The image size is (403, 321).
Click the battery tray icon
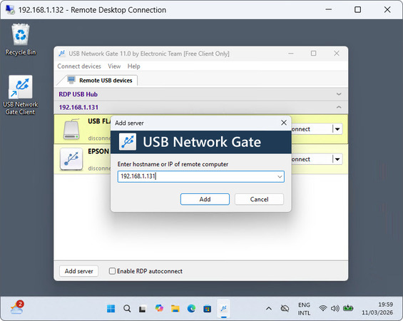coord(348,308)
